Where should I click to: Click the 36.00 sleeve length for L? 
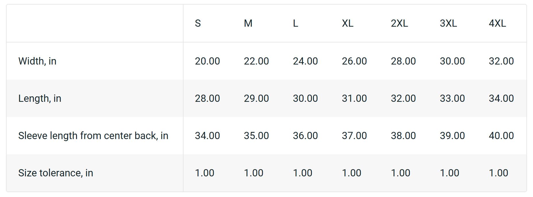[305, 136]
